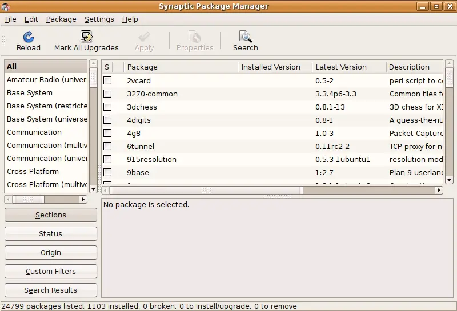The height and width of the screenshot is (311, 457).
Task: Click the Apply checkmark icon
Action: (144, 37)
